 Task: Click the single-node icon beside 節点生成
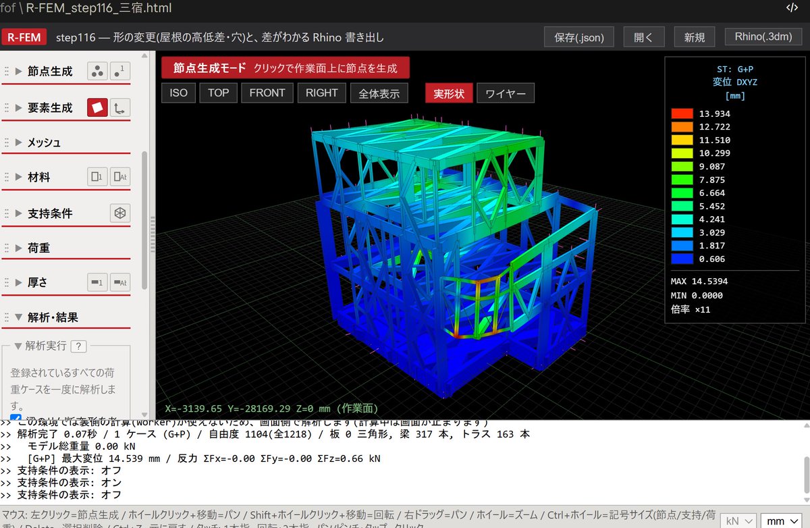point(120,71)
